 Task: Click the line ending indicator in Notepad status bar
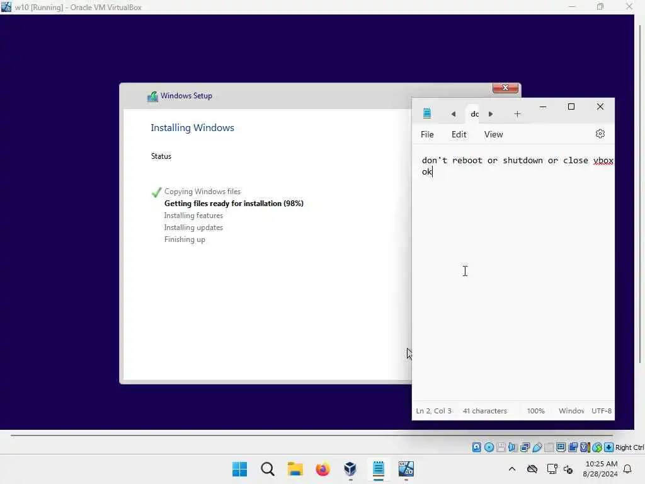click(x=571, y=411)
